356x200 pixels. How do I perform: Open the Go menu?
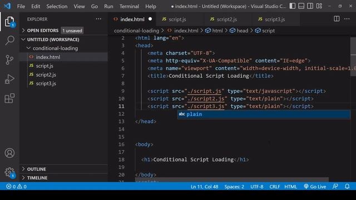point(95,6)
